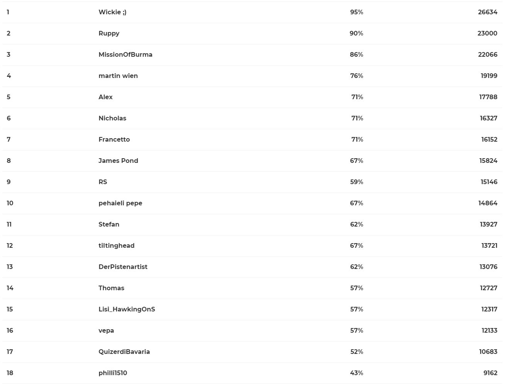Screen dimensions: 505x384
Task: Open tiltinghead's player name
Action: (117, 246)
